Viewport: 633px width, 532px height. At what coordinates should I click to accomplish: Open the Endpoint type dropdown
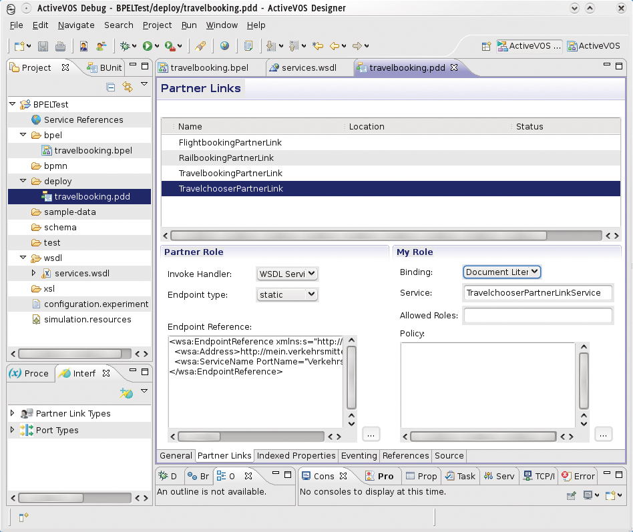[x=287, y=294]
